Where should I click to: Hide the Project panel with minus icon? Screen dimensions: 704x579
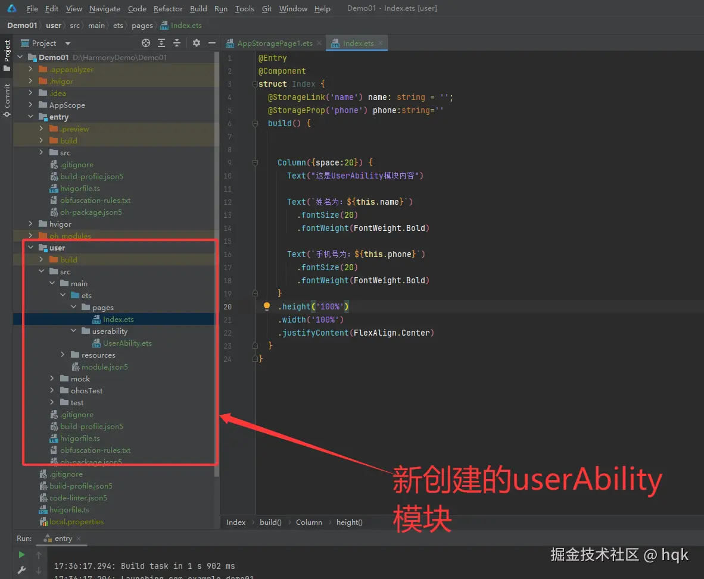pos(211,43)
